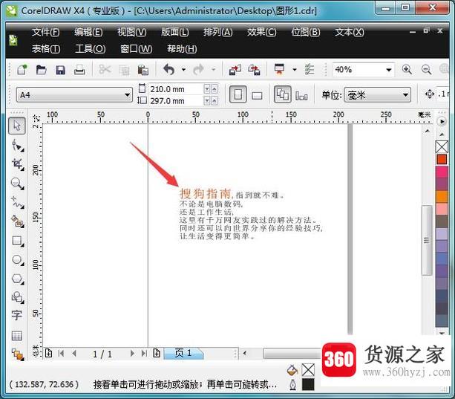Open the 位图(B) menu
Screen dimensions: 455x399
306,32
